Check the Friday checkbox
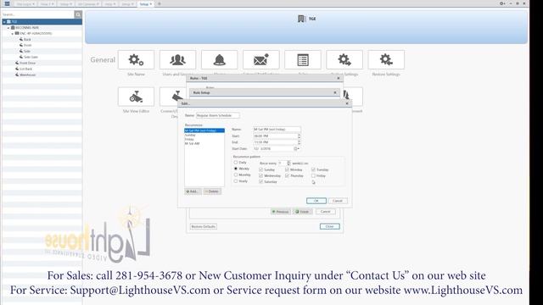Image resolution: width=543 pixels, height=305 pixels. click(x=313, y=175)
